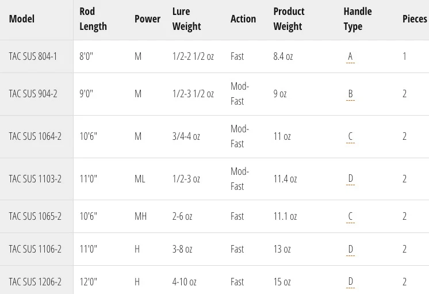Select the Rod Length column header
This screenshot has width=429, height=294.
click(x=93, y=19)
